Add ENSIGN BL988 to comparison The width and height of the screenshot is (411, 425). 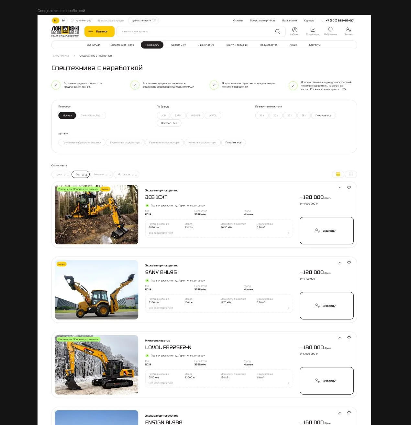[x=339, y=413]
